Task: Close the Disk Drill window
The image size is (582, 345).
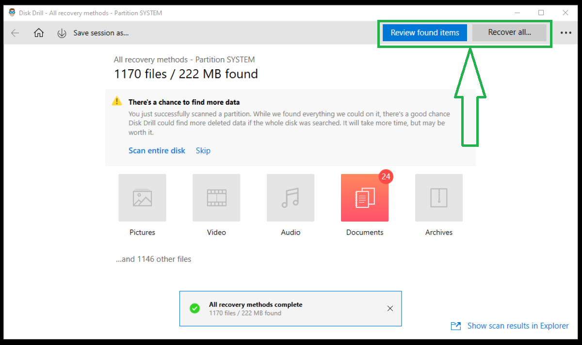Action: 566,13
